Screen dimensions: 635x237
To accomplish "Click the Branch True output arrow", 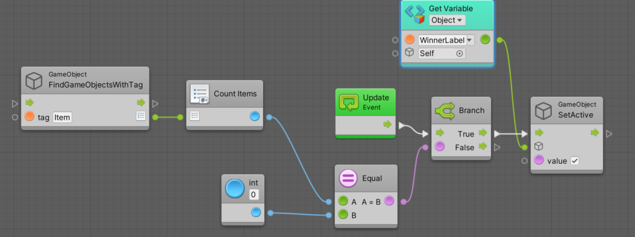I will pos(482,133).
